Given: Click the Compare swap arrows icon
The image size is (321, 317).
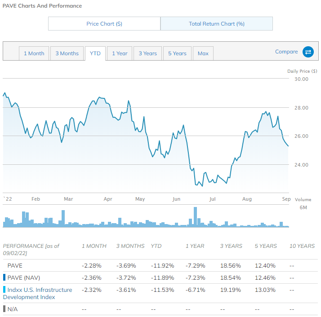Looking at the screenshot, I should [x=308, y=52].
